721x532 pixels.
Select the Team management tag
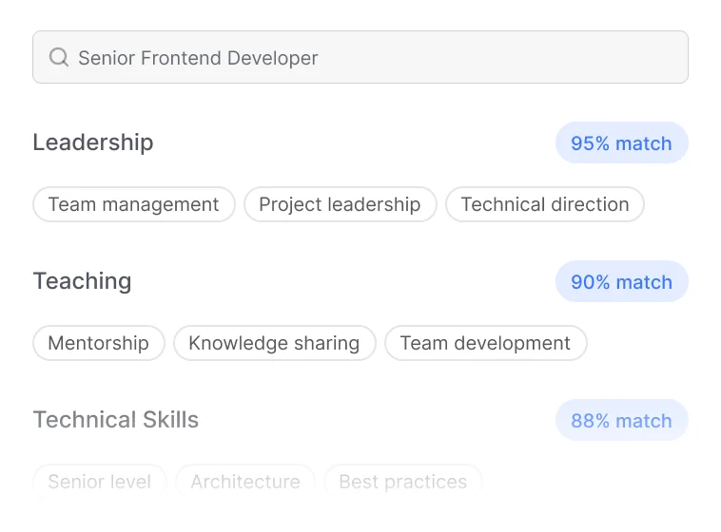tap(134, 204)
